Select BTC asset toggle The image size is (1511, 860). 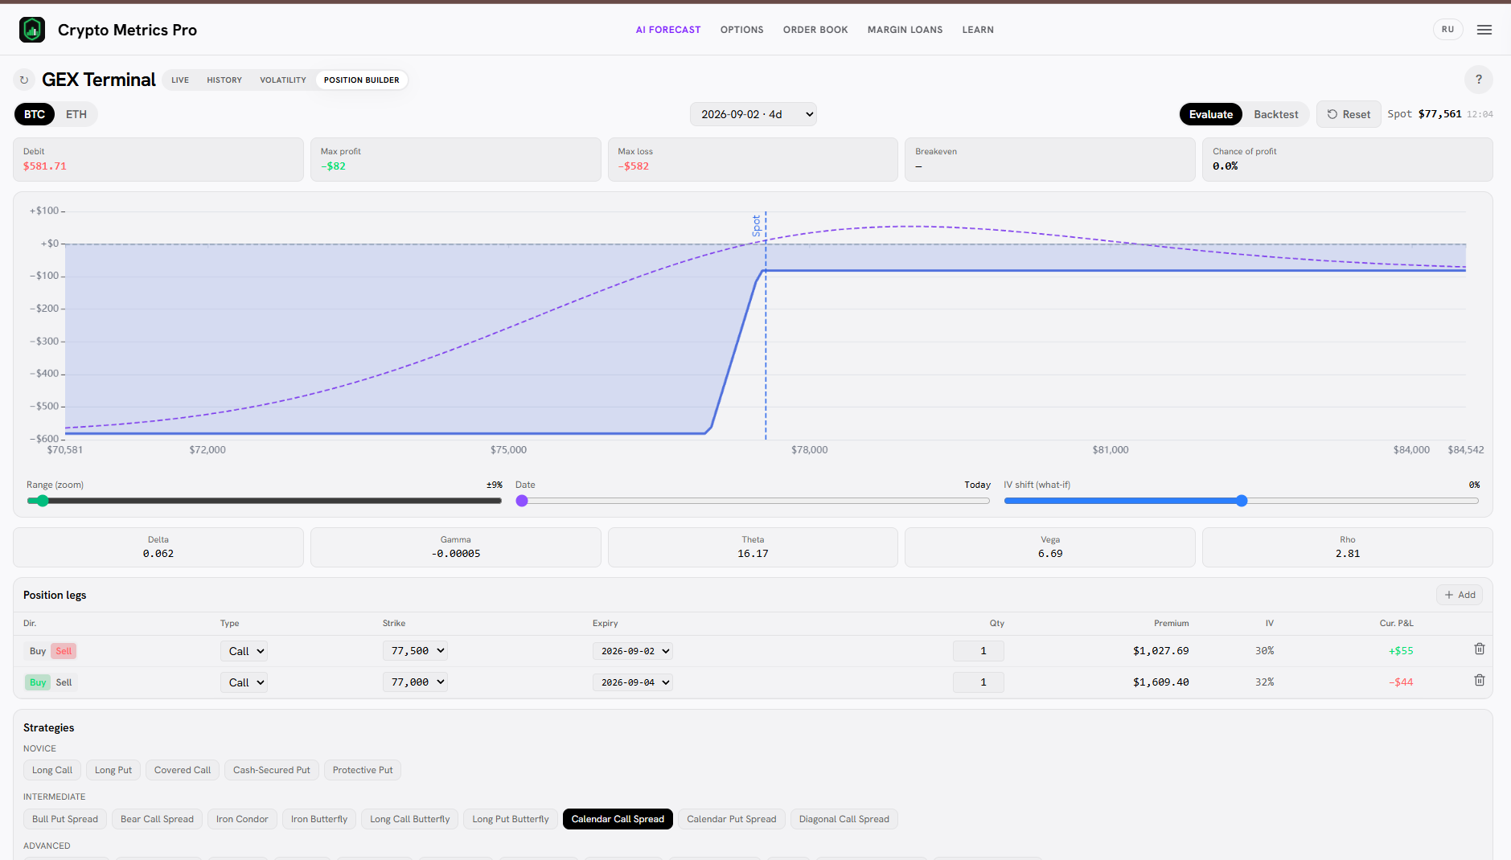click(35, 114)
